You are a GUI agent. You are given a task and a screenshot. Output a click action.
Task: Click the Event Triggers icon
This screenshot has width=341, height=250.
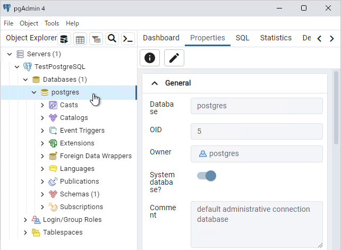[53, 131]
